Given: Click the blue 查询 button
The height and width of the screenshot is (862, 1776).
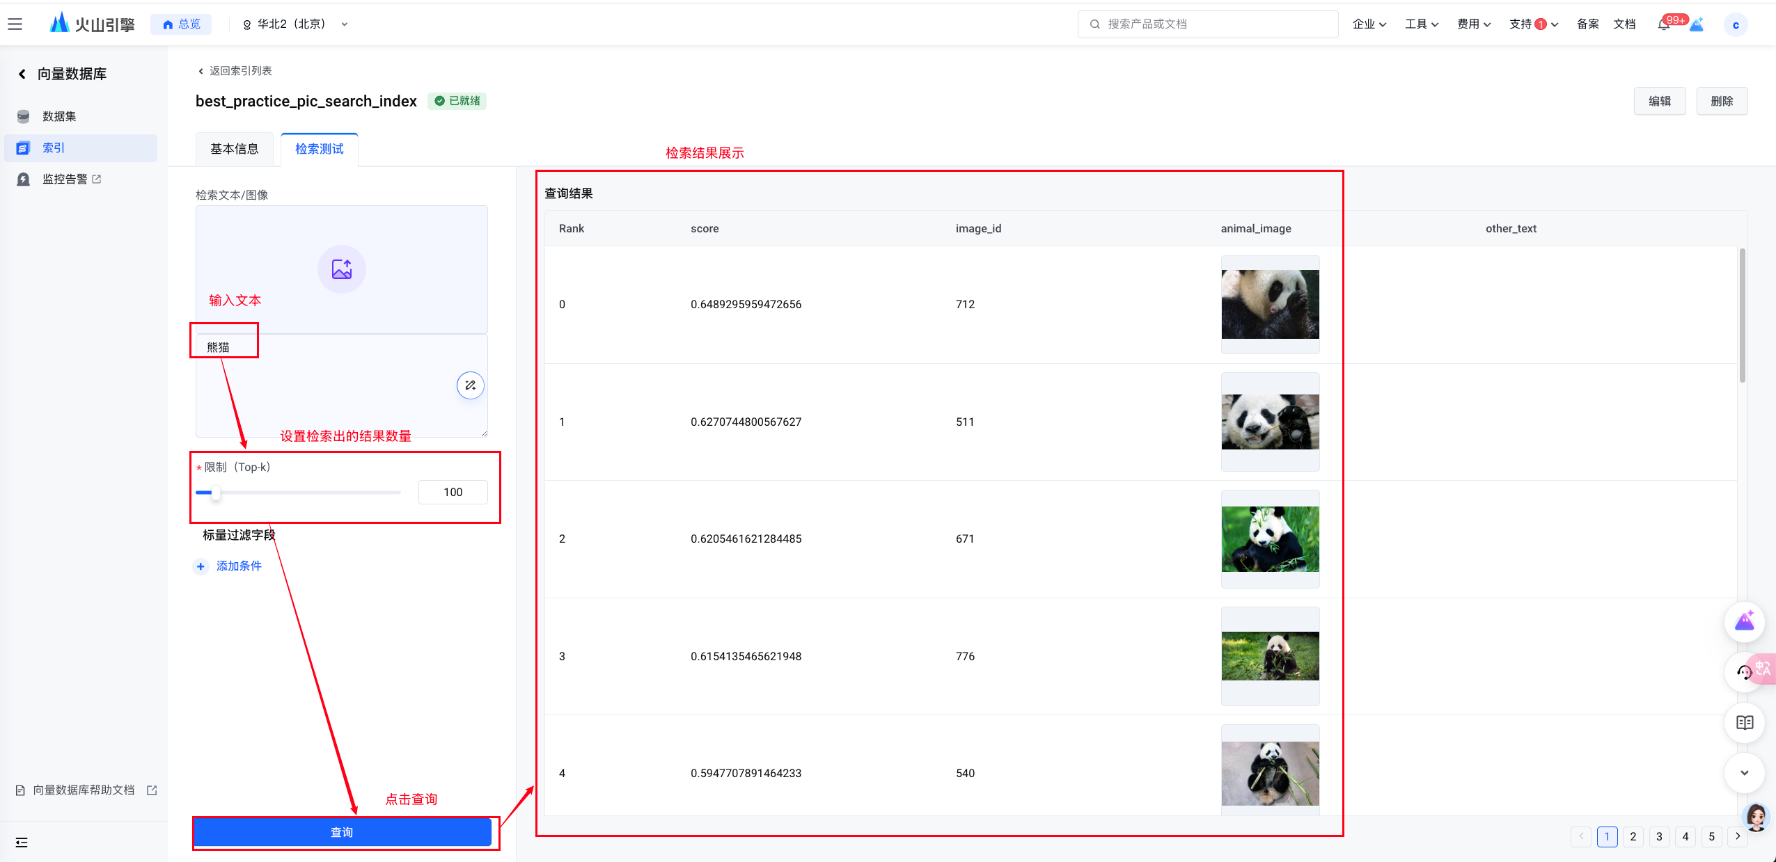Looking at the screenshot, I should [x=342, y=832].
